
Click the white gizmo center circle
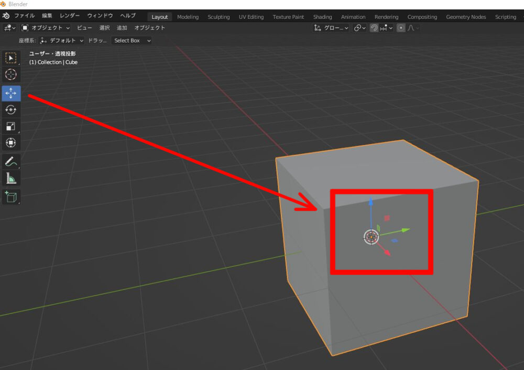(371, 237)
